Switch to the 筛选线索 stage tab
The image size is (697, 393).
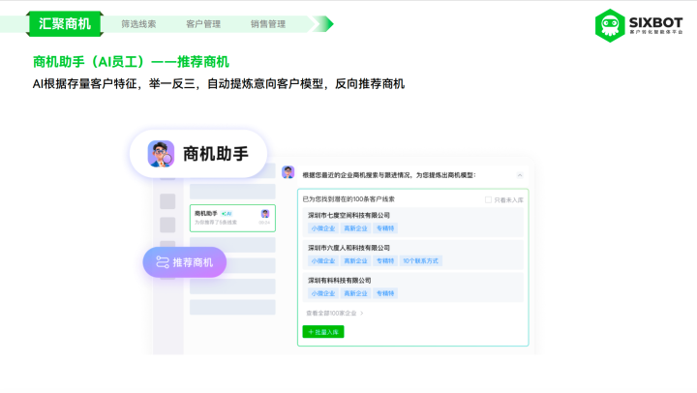pos(138,24)
